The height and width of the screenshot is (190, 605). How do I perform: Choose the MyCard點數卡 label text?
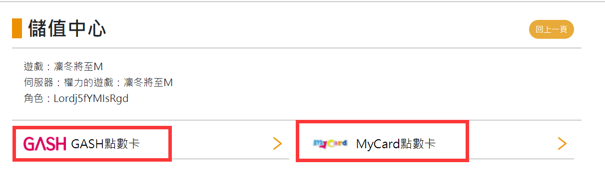point(396,144)
